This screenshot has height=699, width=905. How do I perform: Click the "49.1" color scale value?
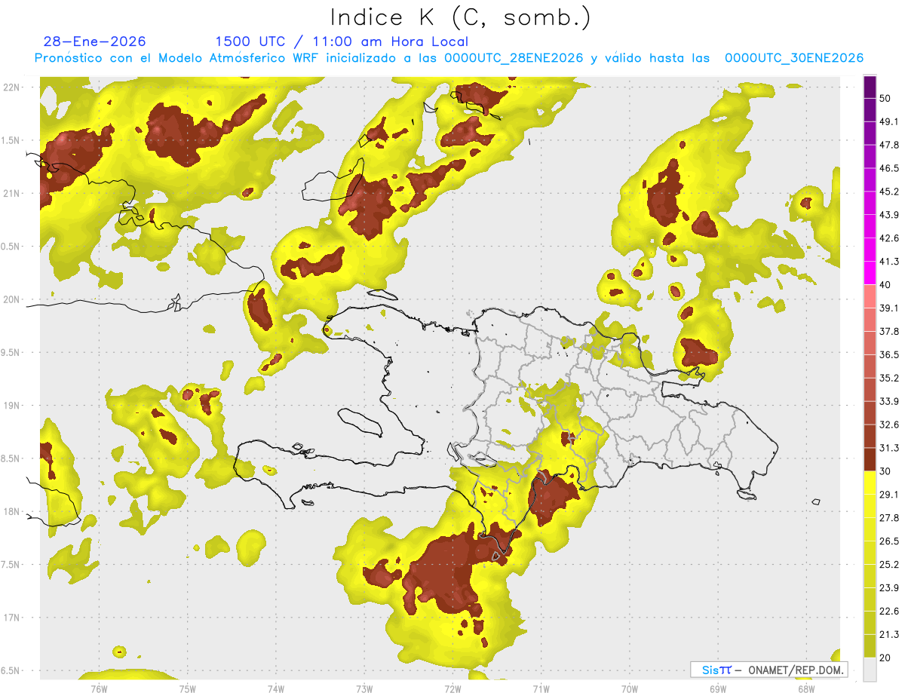coord(889,121)
